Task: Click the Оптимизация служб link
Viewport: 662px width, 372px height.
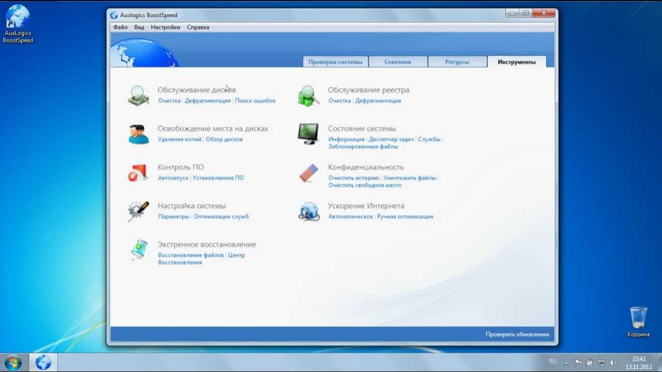Action: coord(221,216)
